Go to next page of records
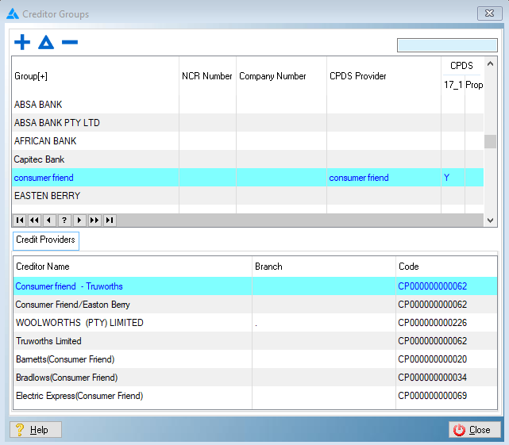This screenshot has height=445, width=509. point(94,220)
